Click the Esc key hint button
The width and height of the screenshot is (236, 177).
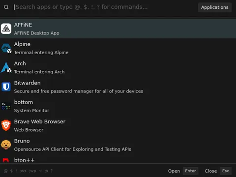(x=226, y=171)
